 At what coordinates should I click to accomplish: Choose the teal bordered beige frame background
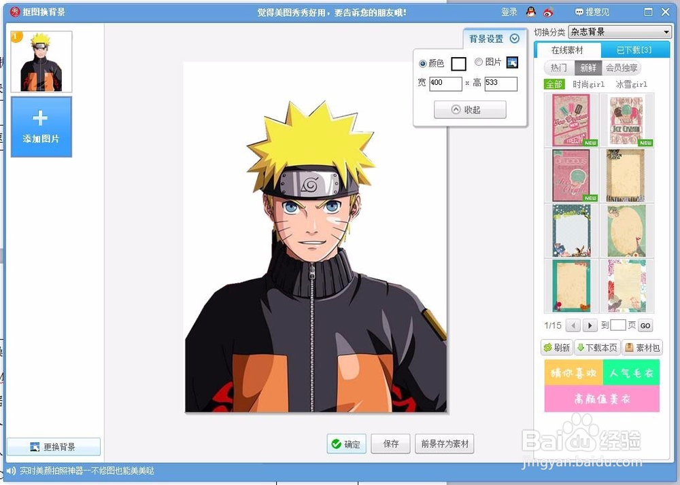click(571, 286)
